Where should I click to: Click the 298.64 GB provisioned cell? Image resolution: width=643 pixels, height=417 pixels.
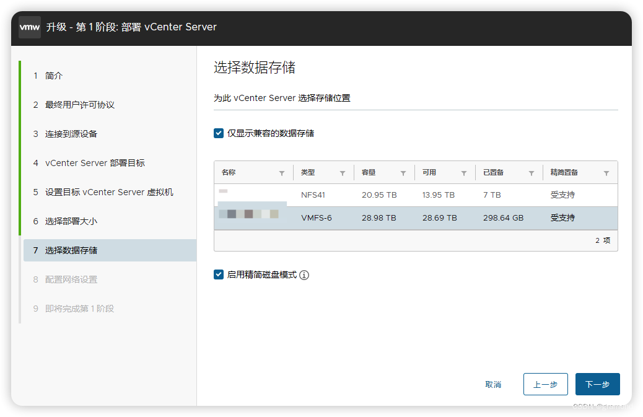coord(503,218)
